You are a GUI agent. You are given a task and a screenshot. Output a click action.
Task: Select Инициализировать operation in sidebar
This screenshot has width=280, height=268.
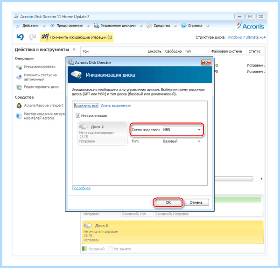[x=40, y=67]
